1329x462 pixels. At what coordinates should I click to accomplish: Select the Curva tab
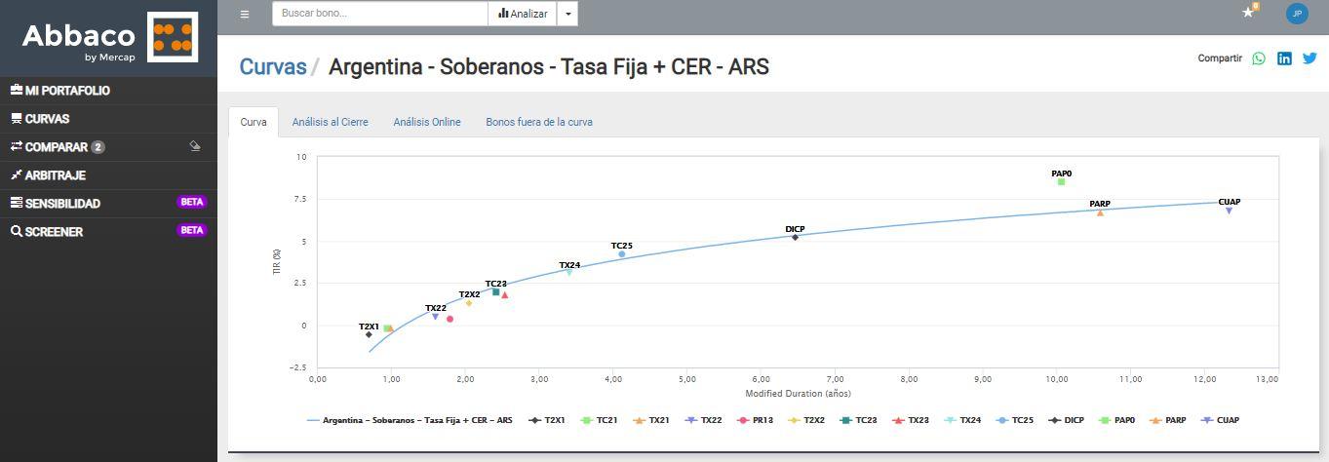(254, 122)
